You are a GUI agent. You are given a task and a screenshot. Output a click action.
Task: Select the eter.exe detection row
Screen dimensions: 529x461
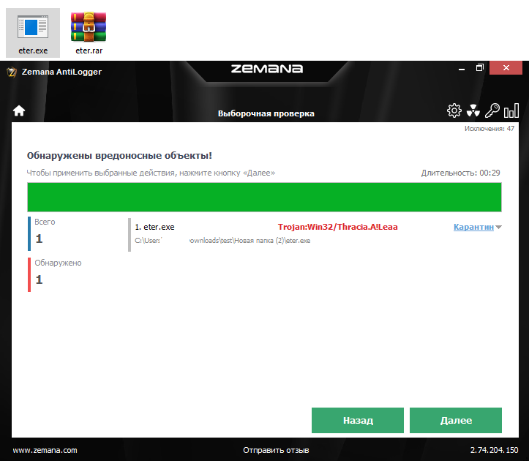click(315, 233)
